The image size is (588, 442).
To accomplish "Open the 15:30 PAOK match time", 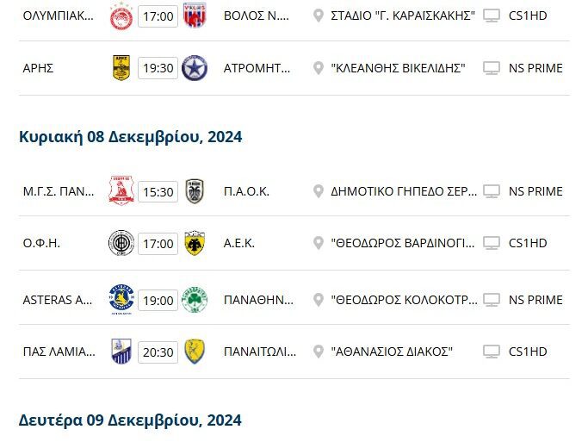I will click(158, 191).
